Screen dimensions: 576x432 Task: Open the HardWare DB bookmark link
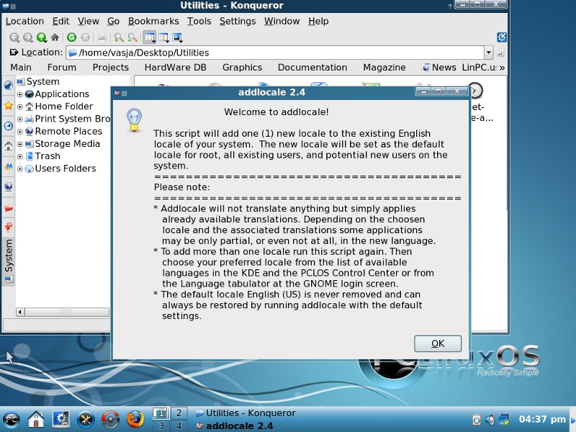[x=175, y=67]
